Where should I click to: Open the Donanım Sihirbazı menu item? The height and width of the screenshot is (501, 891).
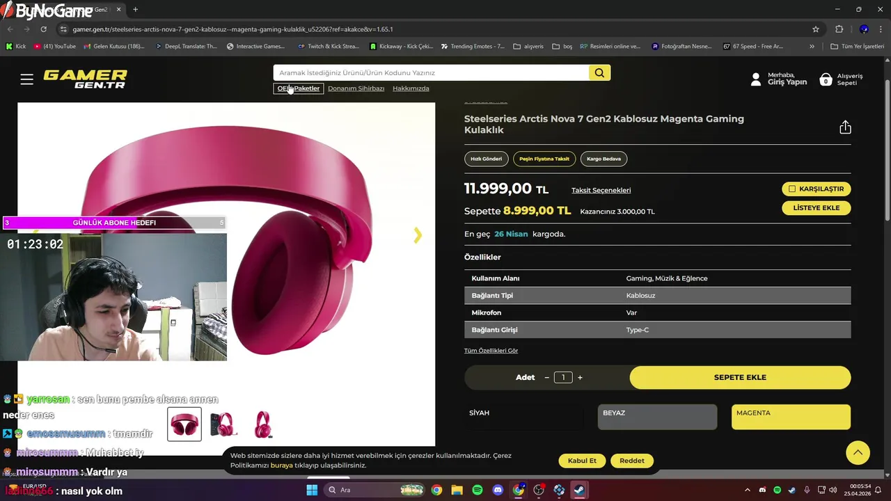click(356, 88)
